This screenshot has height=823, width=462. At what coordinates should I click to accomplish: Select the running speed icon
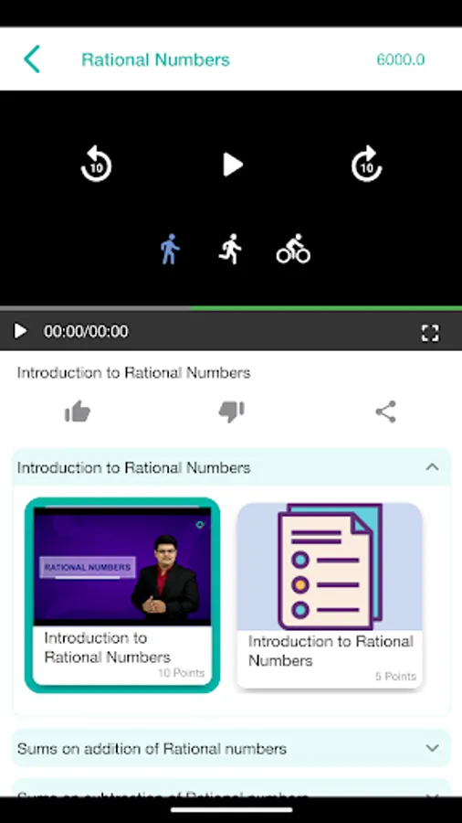pos(230,249)
